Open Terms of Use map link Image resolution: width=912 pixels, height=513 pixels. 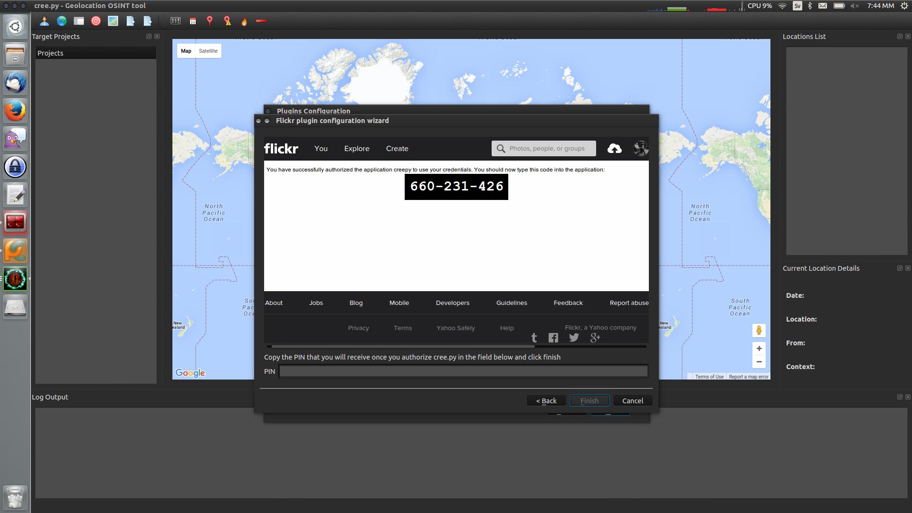[709, 377]
